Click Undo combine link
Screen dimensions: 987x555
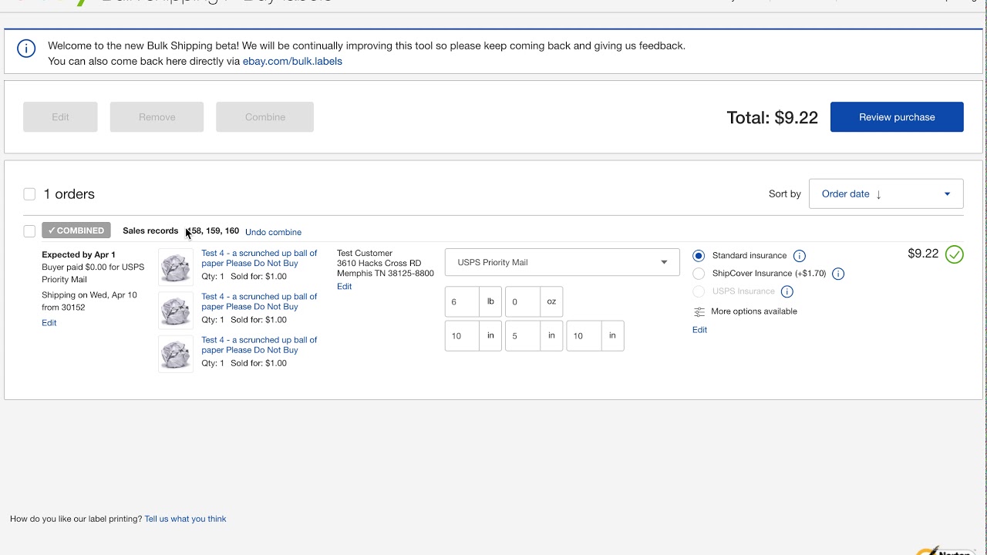tap(273, 232)
